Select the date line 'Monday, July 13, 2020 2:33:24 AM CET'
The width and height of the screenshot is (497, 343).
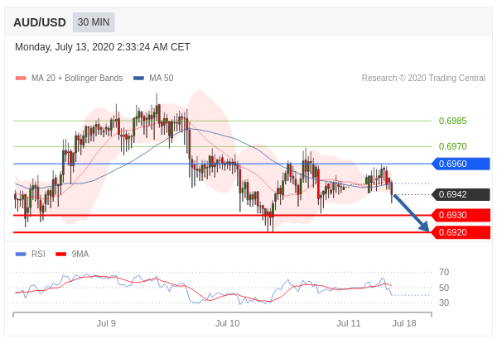103,47
